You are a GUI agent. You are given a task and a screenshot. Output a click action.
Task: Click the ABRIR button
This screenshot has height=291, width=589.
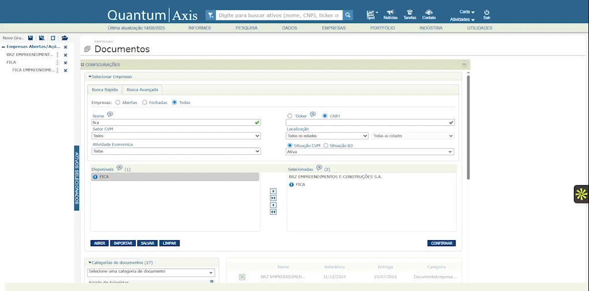click(x=99, y=243)
